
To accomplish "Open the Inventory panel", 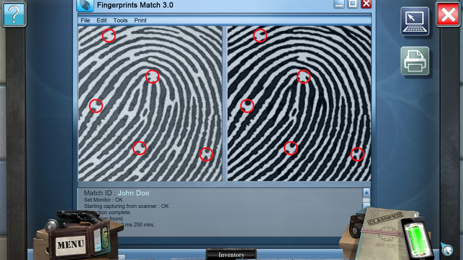I will click(231, 254).
